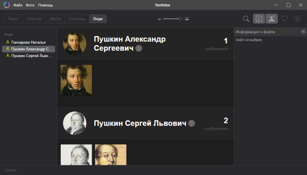307x175 pixels.
Task: Click the 1 изображений count
Action: [x=216, y=44]
